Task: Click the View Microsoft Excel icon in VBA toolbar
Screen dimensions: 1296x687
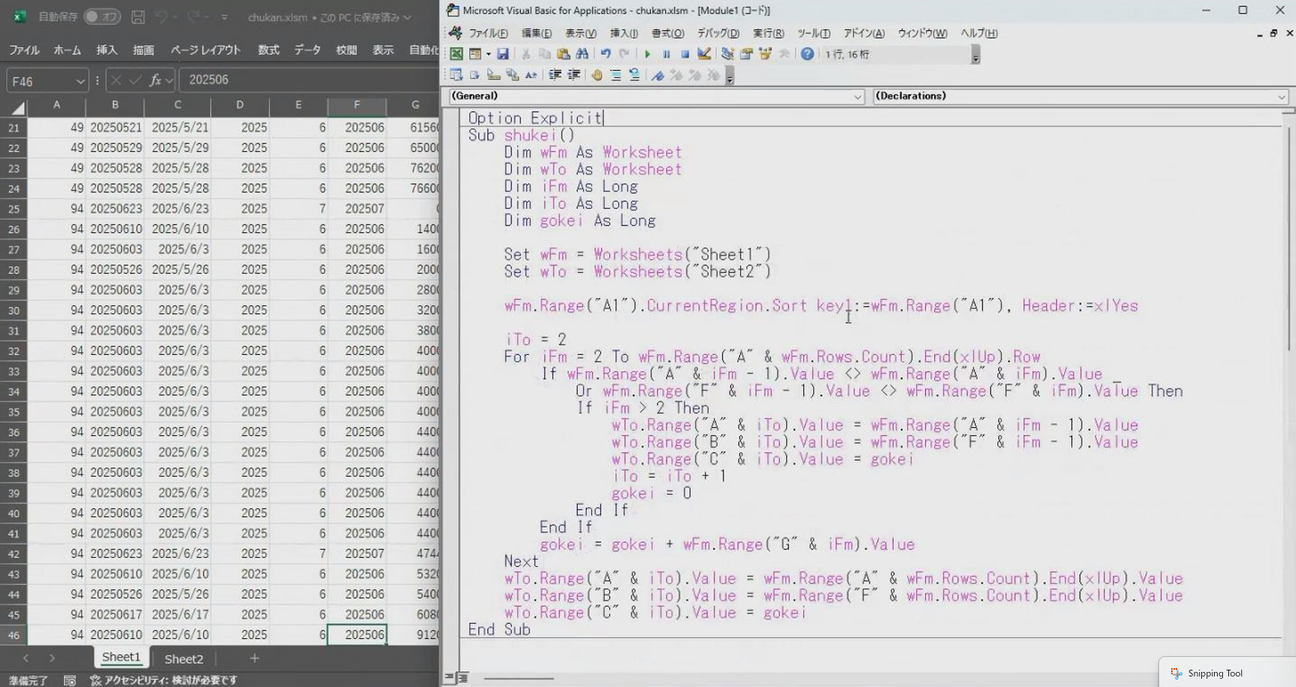Action: click(x=457, y=54)
